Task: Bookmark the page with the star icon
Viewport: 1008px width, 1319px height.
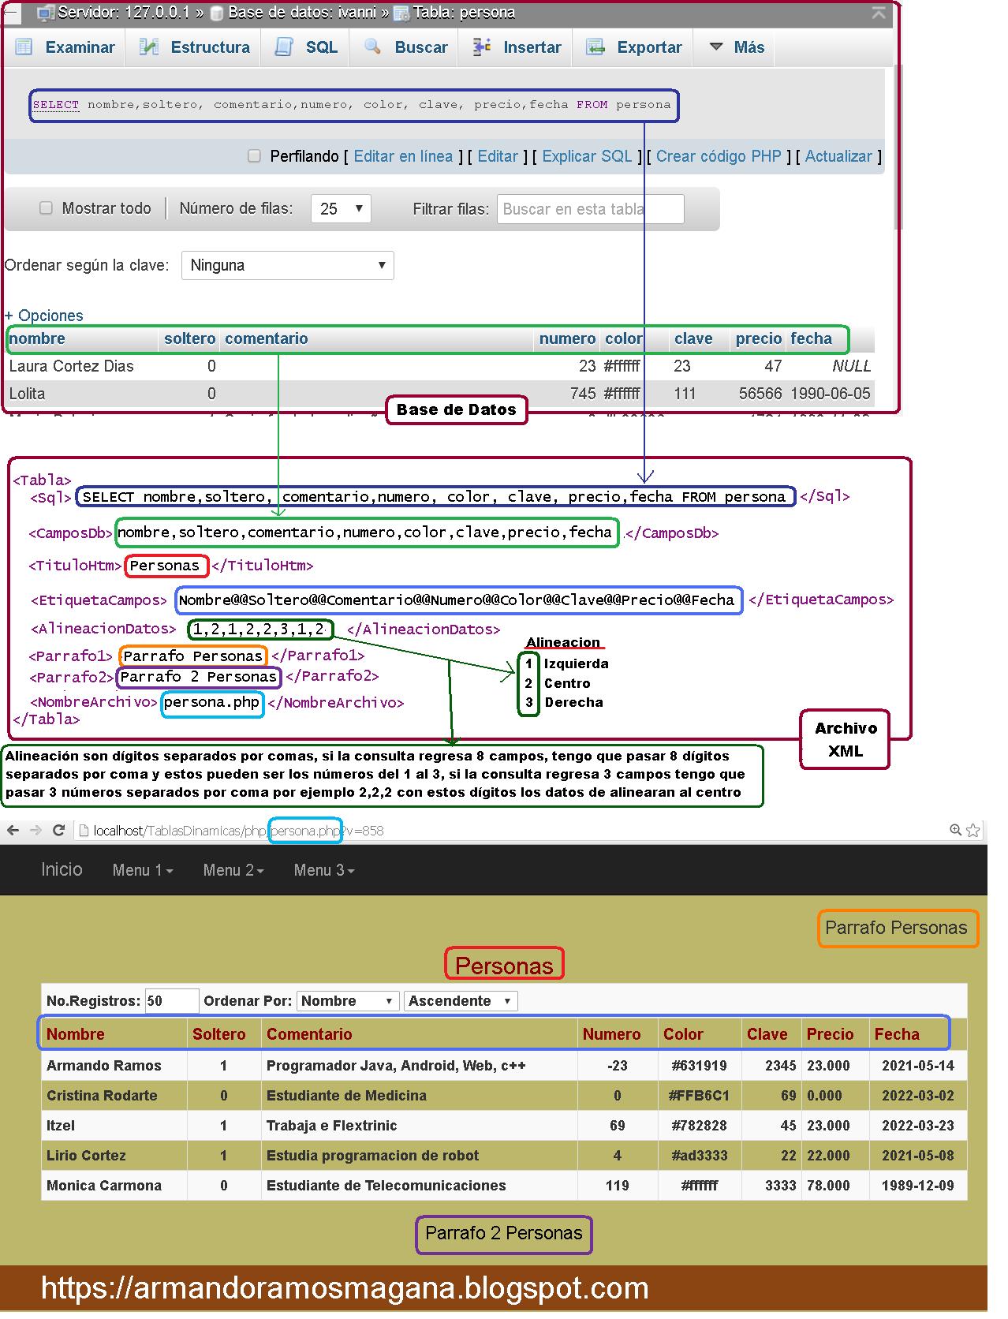Action: [x=973, y=830]
